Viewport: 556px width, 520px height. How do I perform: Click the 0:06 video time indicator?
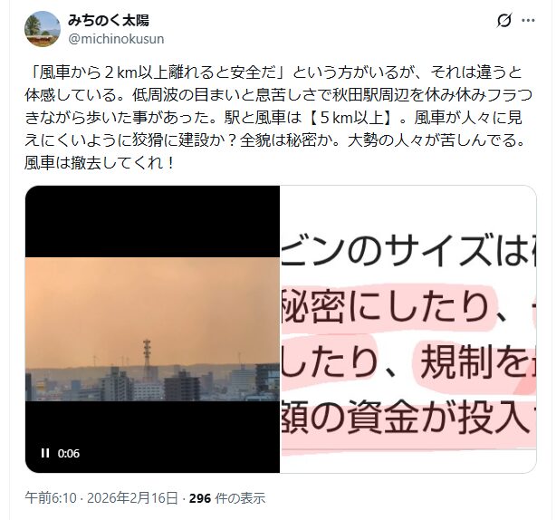(x=69, y=453)
